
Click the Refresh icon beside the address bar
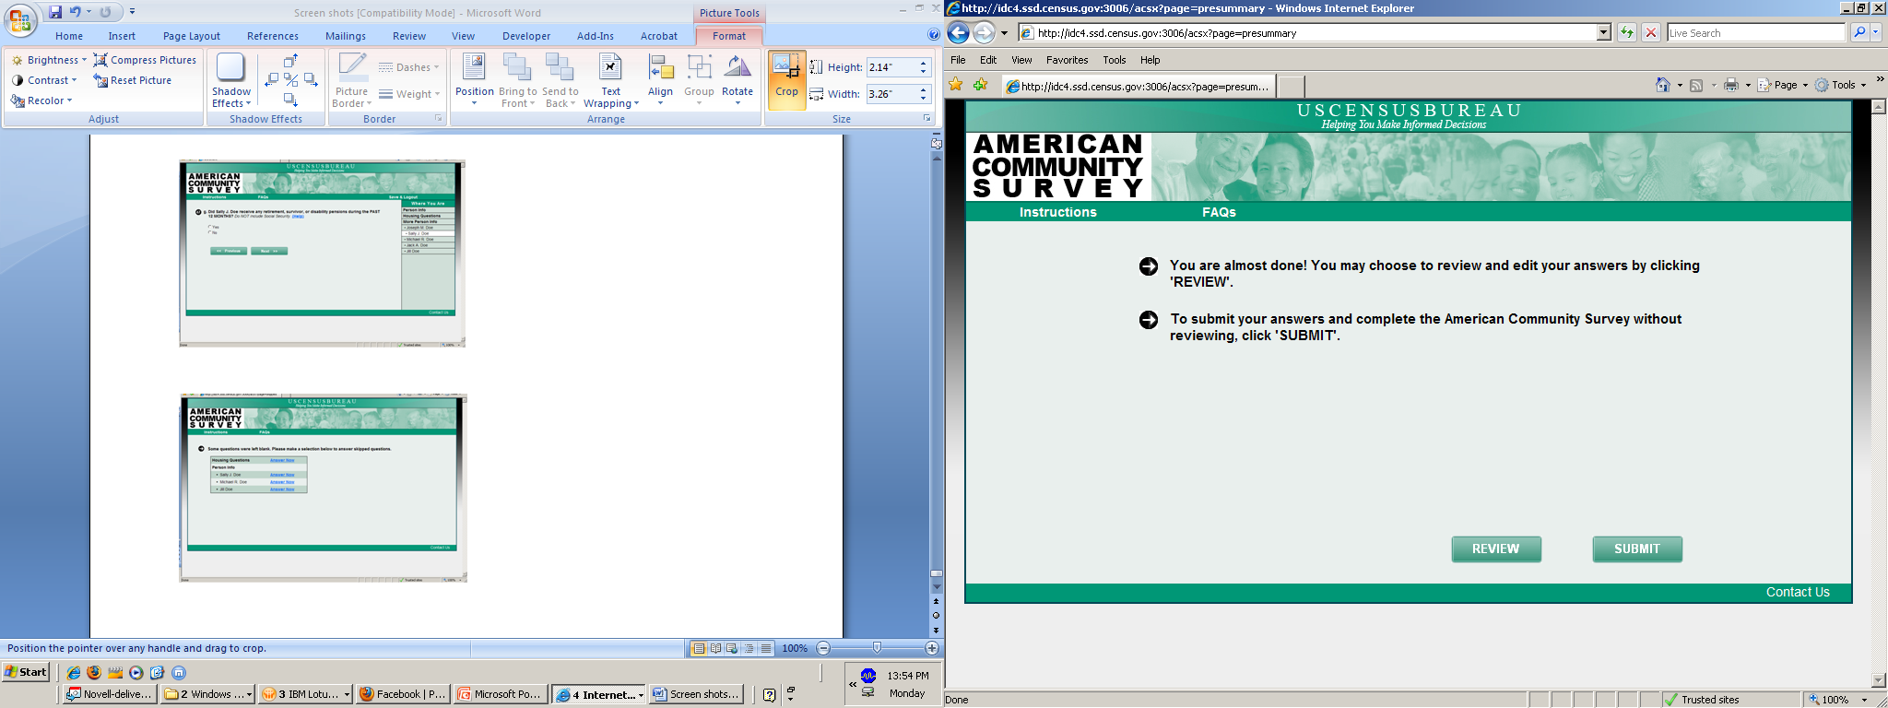[1627, 33]
